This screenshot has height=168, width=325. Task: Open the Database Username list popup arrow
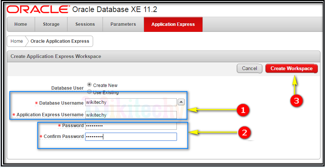click(181, 102)
